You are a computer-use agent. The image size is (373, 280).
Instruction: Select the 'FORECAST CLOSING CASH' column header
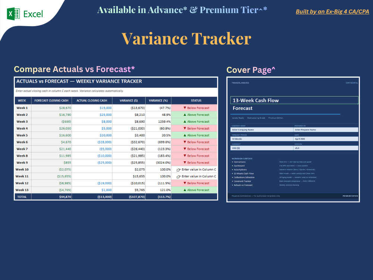(51, 100)
